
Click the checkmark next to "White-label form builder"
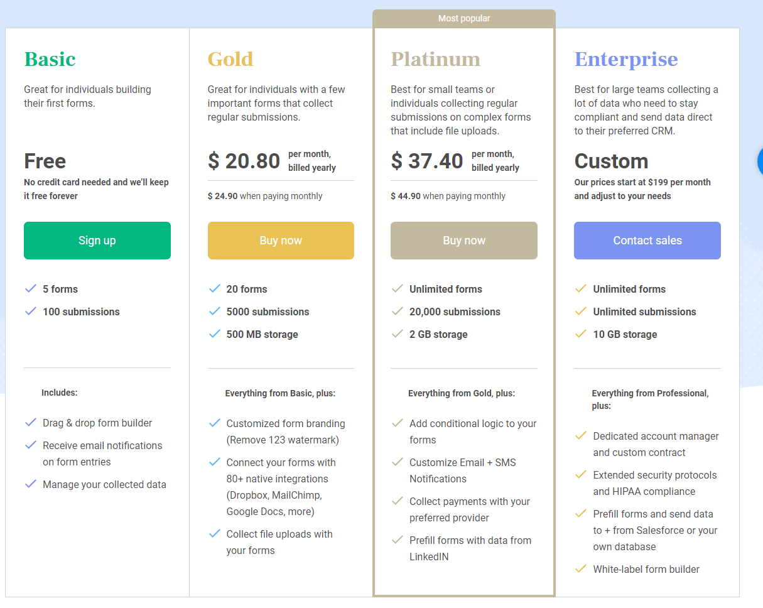tap(581, 569)
